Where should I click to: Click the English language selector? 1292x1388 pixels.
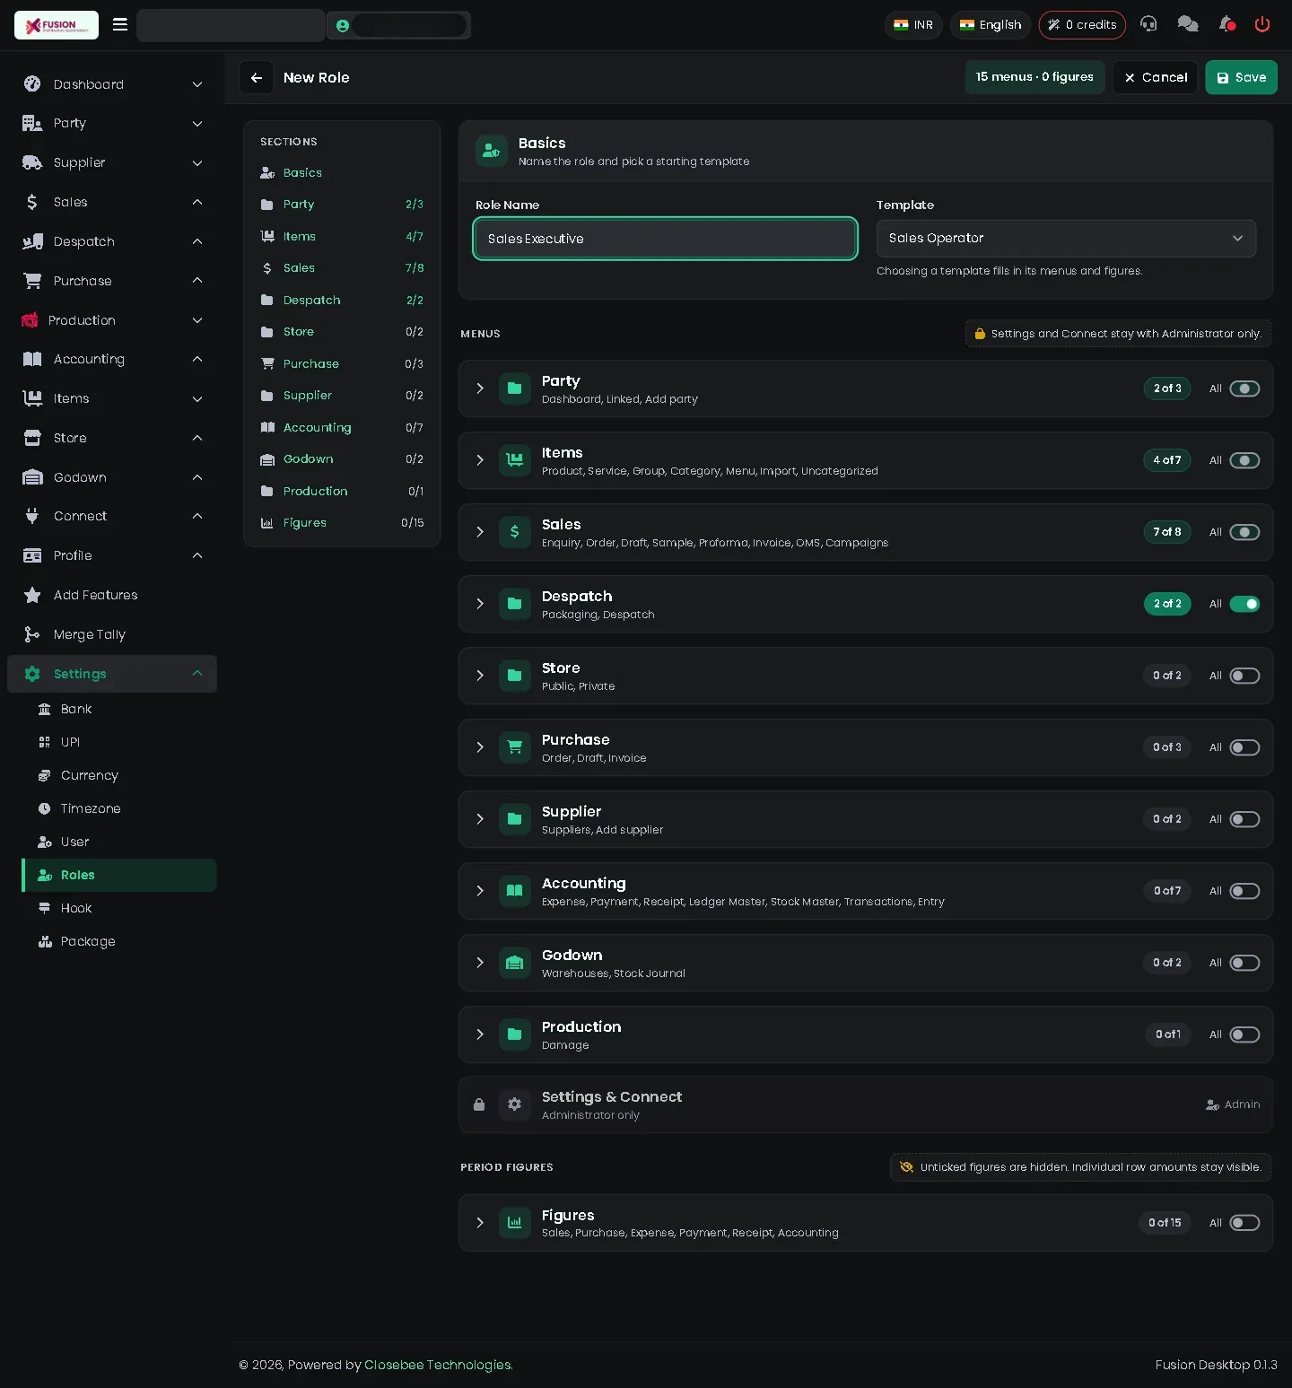(x=991, y=25)
